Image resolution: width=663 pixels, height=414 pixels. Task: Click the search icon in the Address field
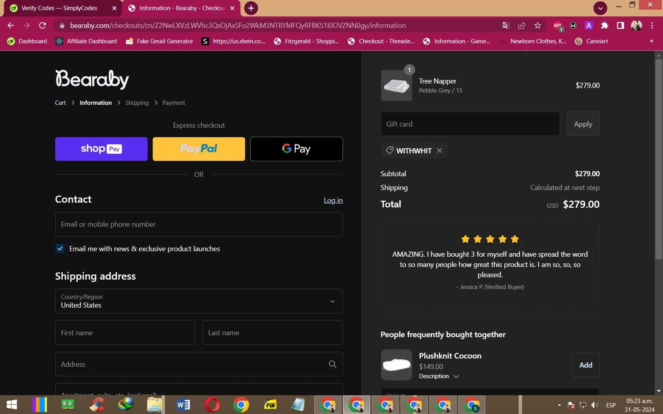pos(332,364)
